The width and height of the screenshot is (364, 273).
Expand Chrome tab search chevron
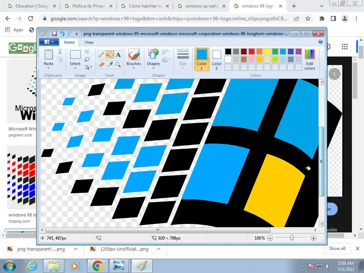pos(321,6)
